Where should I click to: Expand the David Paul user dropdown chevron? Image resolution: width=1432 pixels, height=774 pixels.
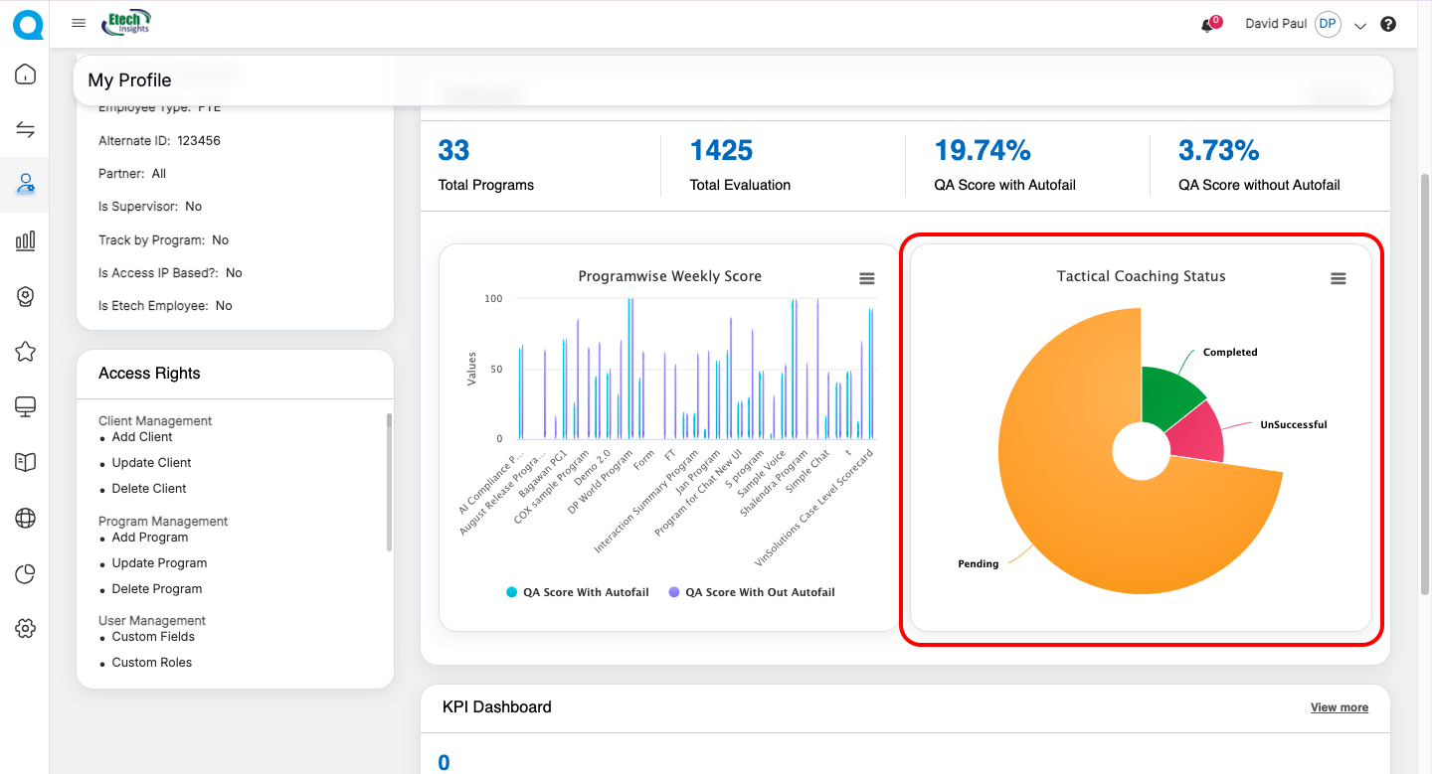[x=1361, y=26]
